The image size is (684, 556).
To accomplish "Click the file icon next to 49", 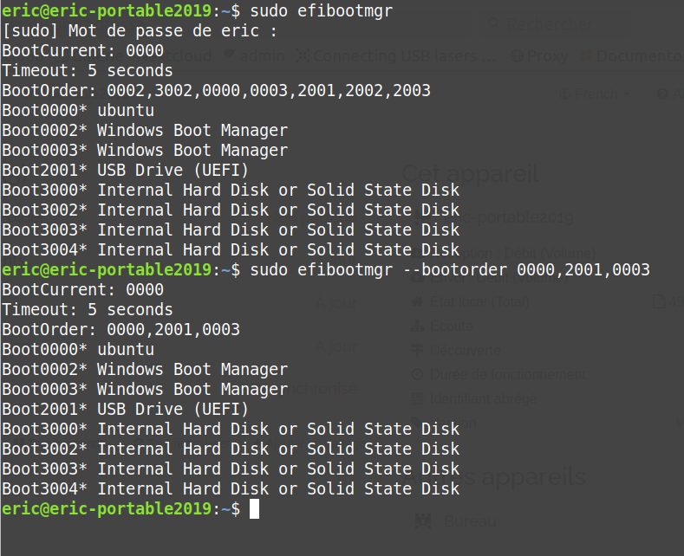I will click(x=659, y=301).
